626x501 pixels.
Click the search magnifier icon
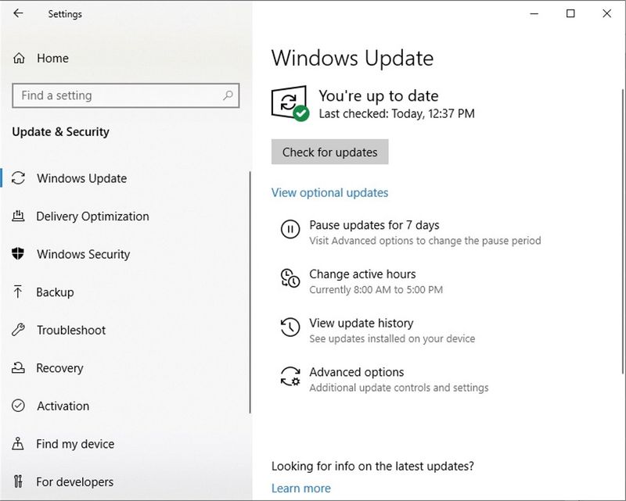(228, 95)
